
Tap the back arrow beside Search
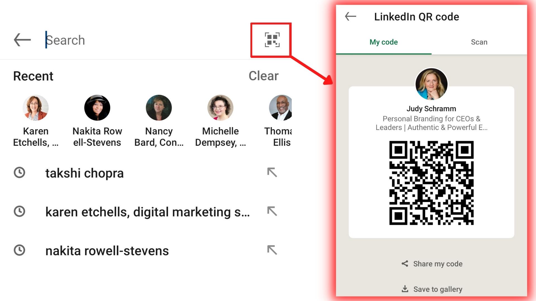point(22,40)
